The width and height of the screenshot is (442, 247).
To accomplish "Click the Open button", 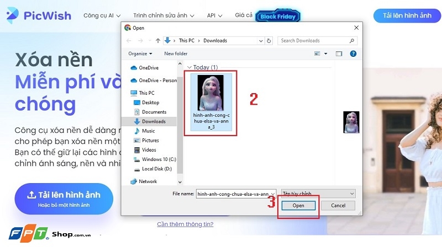I will pyautogui.click(x=298, y=206).
